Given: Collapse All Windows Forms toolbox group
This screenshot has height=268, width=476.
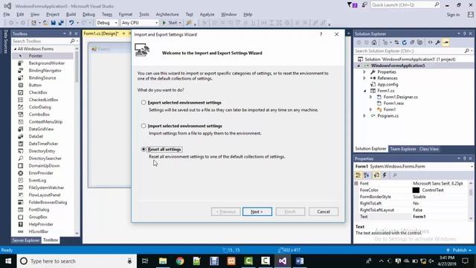Looking at the screenshot, I should tap(15, 49).
